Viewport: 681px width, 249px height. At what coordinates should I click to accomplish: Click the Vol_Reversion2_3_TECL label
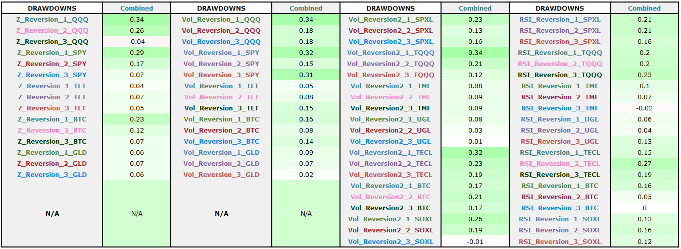[x=391, y=174]
